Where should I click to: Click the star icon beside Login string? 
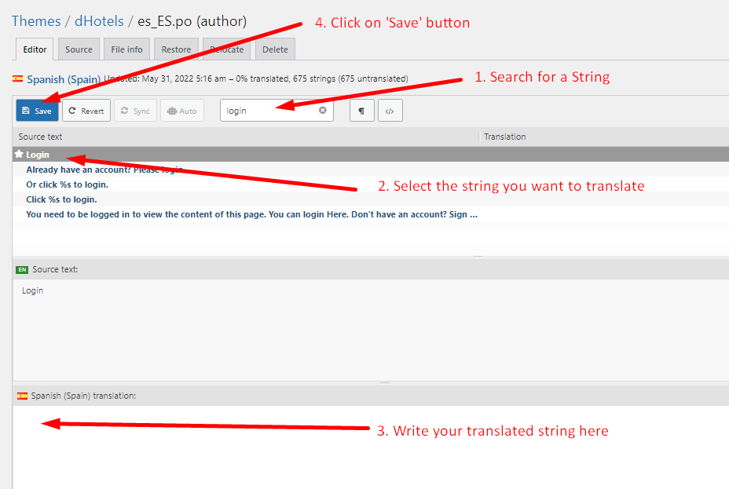20,155
